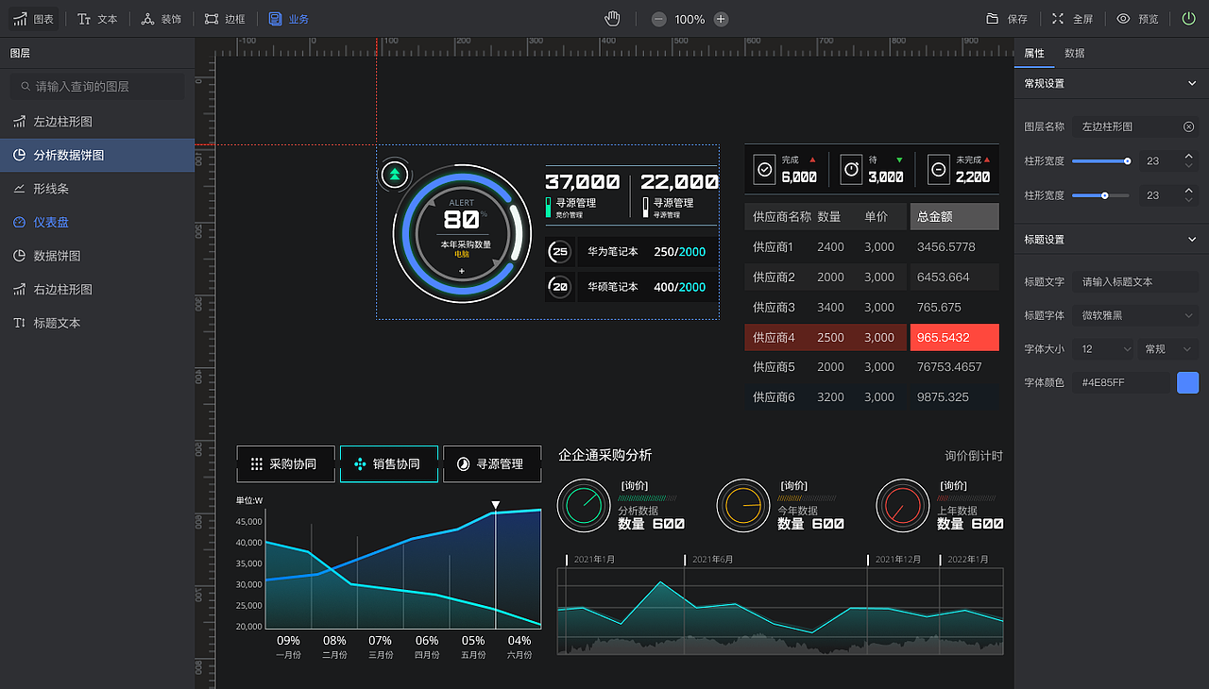Image resolution: width=1209 pixels, height=689 pixels.
Task: Open the 预览 preview
Action: click(1137, 19)
